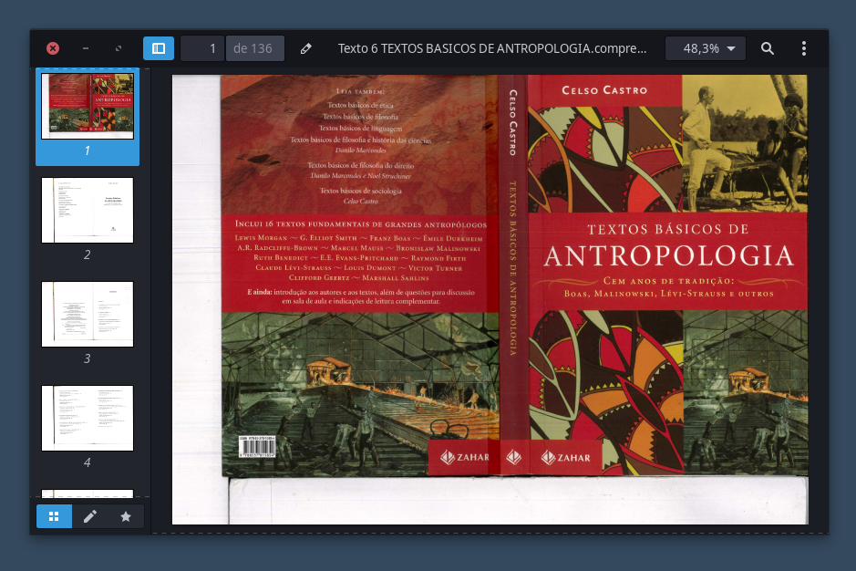Open the app options menu in the header bar
The width and height of the screenshot is (856, 571).
pyautogui.click(x=805, y=47)
